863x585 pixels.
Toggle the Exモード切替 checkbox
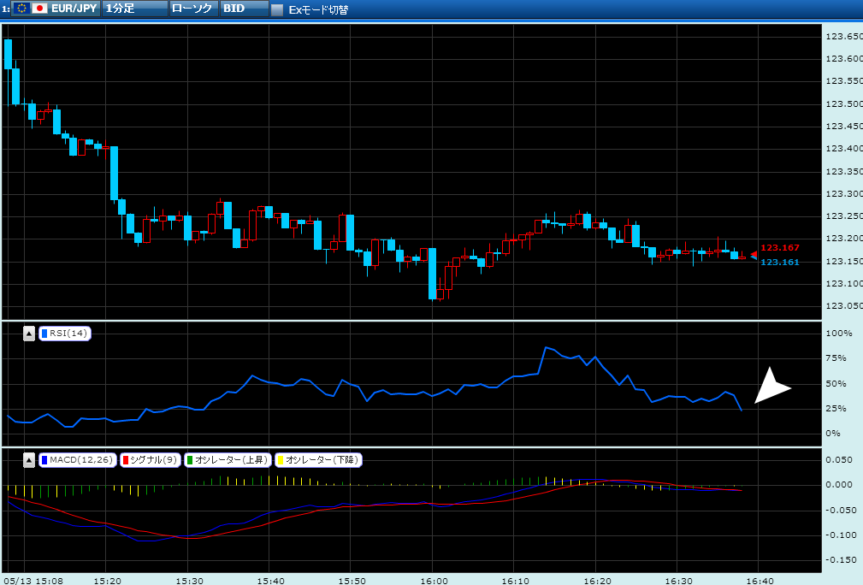(x=277, y=10)
